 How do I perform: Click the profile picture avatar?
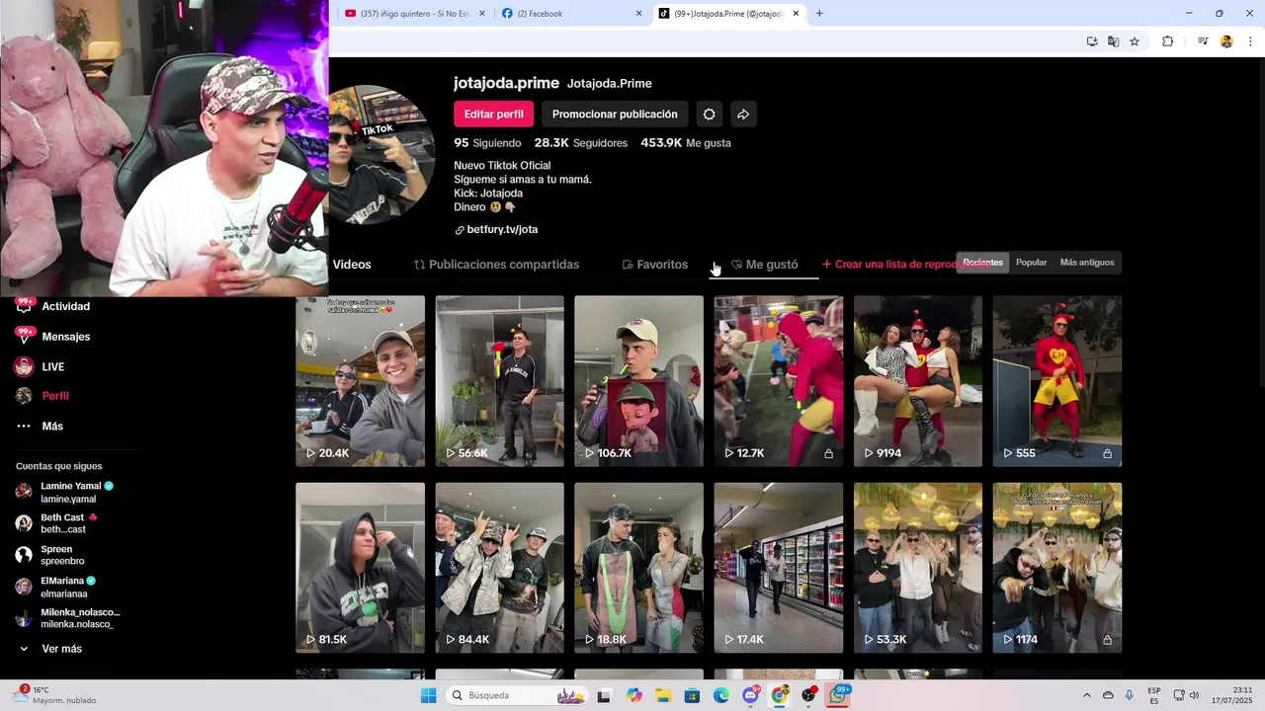(381, 155)
